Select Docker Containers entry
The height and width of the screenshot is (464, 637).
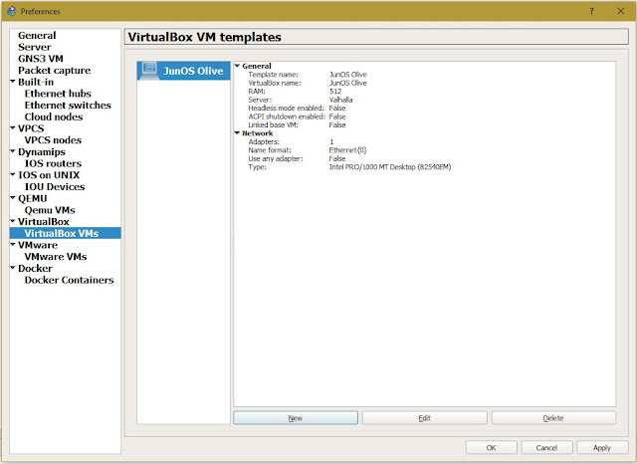coord(69,280)
